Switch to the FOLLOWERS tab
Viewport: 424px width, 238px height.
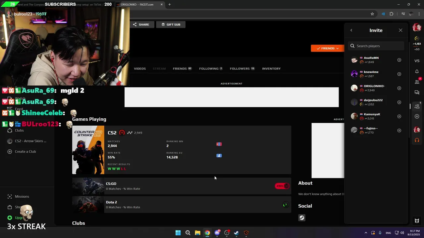click(x=242, y=68)
